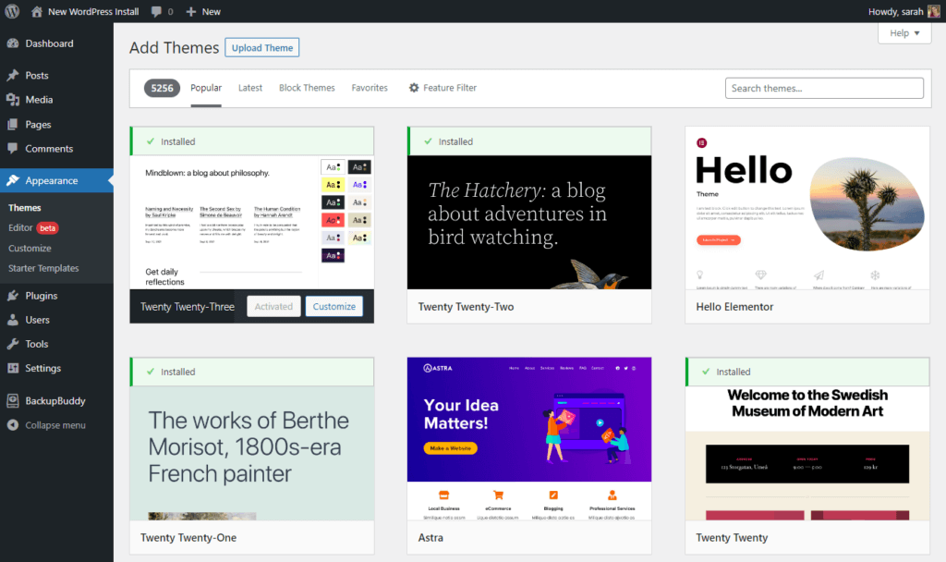Click the WordPress logo icon
This screenshot has height=562, width=946.
(12, 11)
